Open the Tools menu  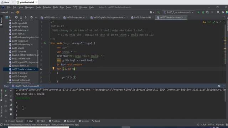click(x=68, y=7)
